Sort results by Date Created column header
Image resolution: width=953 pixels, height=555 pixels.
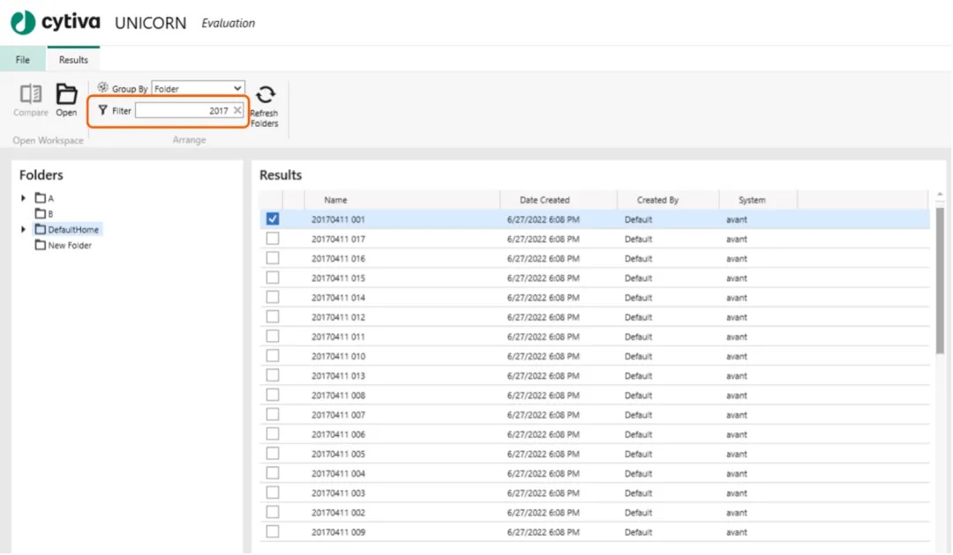point(559,200)
